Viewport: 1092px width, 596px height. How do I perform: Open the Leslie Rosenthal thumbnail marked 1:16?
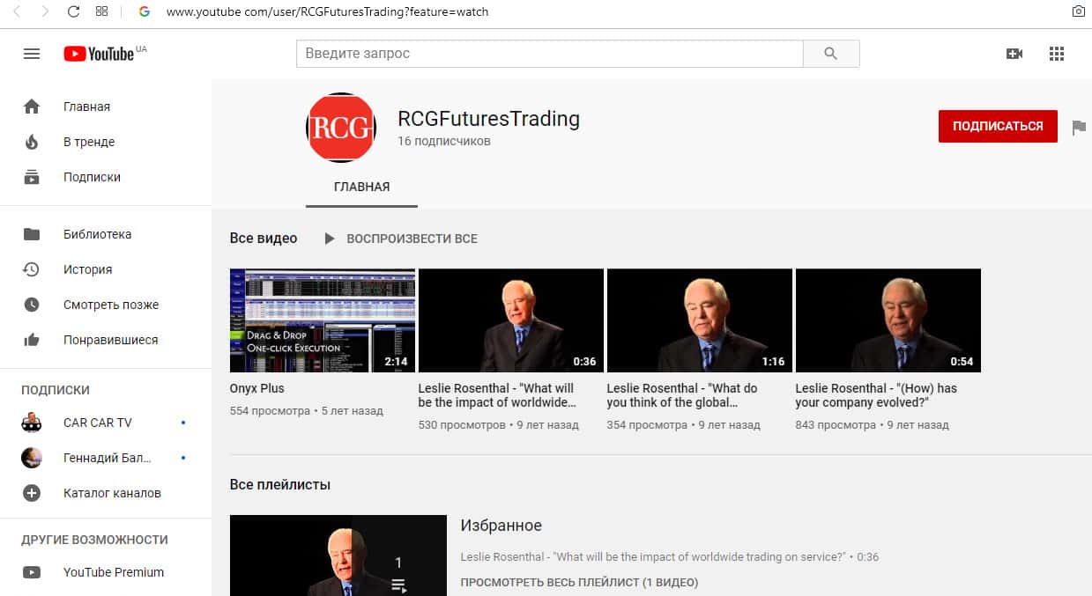[699, 320]
